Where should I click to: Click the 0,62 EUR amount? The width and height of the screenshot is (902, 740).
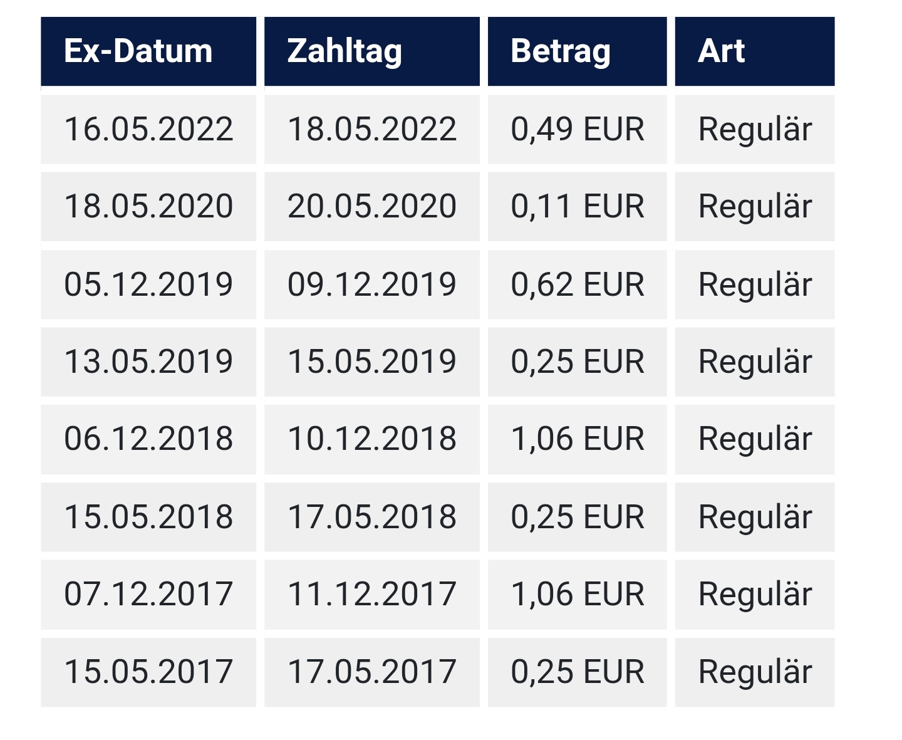(x=577, y=284)
